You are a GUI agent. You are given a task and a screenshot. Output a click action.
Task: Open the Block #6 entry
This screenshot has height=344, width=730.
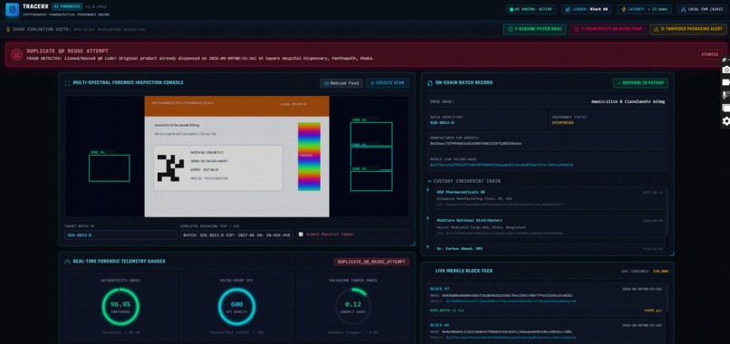click(547, 331)
